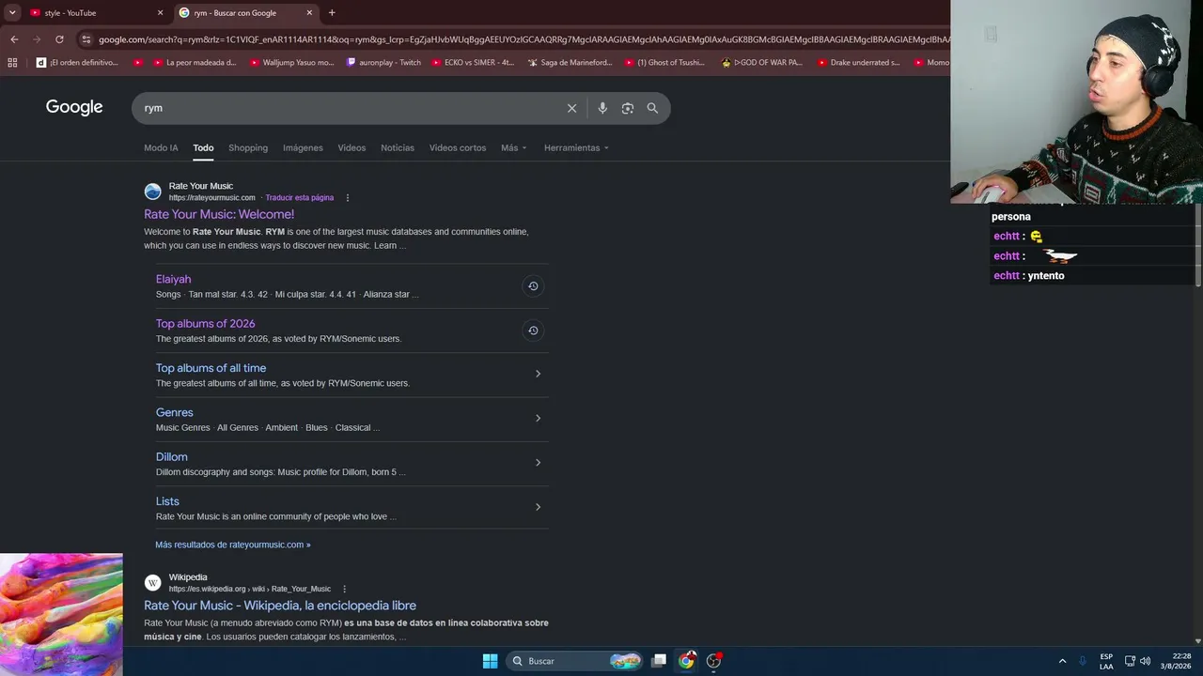Click the history icon beside Elaiyah
The height and width of the screenshot is (676, 1203).
533,286
